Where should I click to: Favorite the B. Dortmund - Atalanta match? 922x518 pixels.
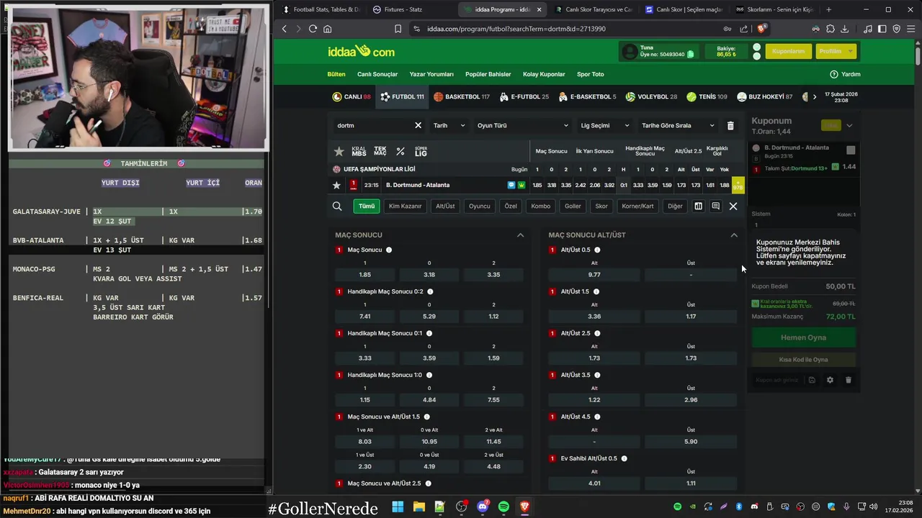(x=336, y=185)
